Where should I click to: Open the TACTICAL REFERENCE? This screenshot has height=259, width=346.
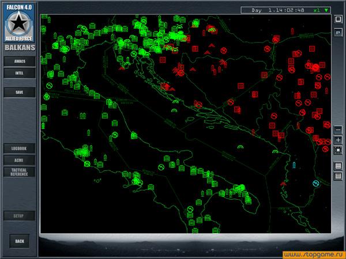[19, 172]
